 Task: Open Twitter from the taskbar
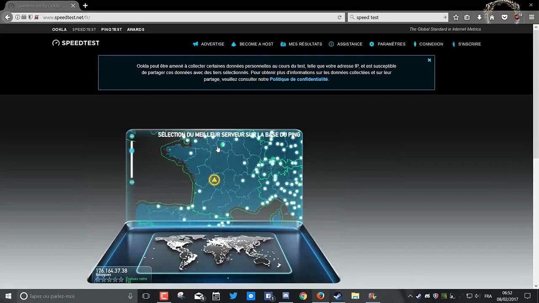point(233,296)
